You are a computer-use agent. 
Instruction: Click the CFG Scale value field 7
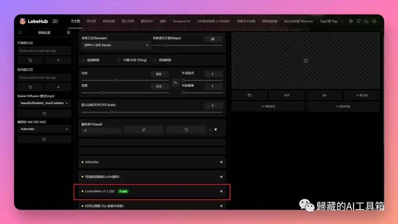coord(213,106)
